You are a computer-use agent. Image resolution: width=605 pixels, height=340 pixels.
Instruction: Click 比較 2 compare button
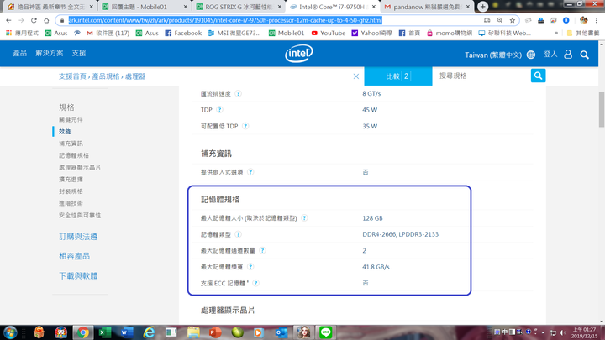pos(397,76)
